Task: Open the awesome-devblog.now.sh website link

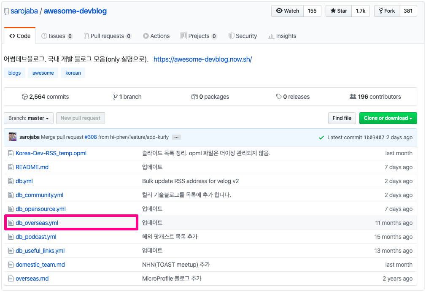Action: [x=202, y=59]
